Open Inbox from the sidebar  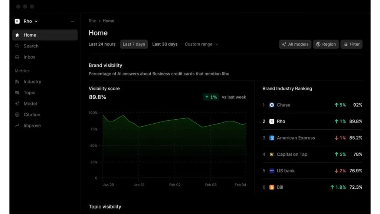click(x=45, y=57)
